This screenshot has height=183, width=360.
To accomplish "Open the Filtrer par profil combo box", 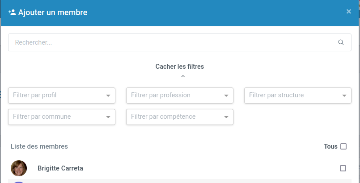I will click(61, 95).
